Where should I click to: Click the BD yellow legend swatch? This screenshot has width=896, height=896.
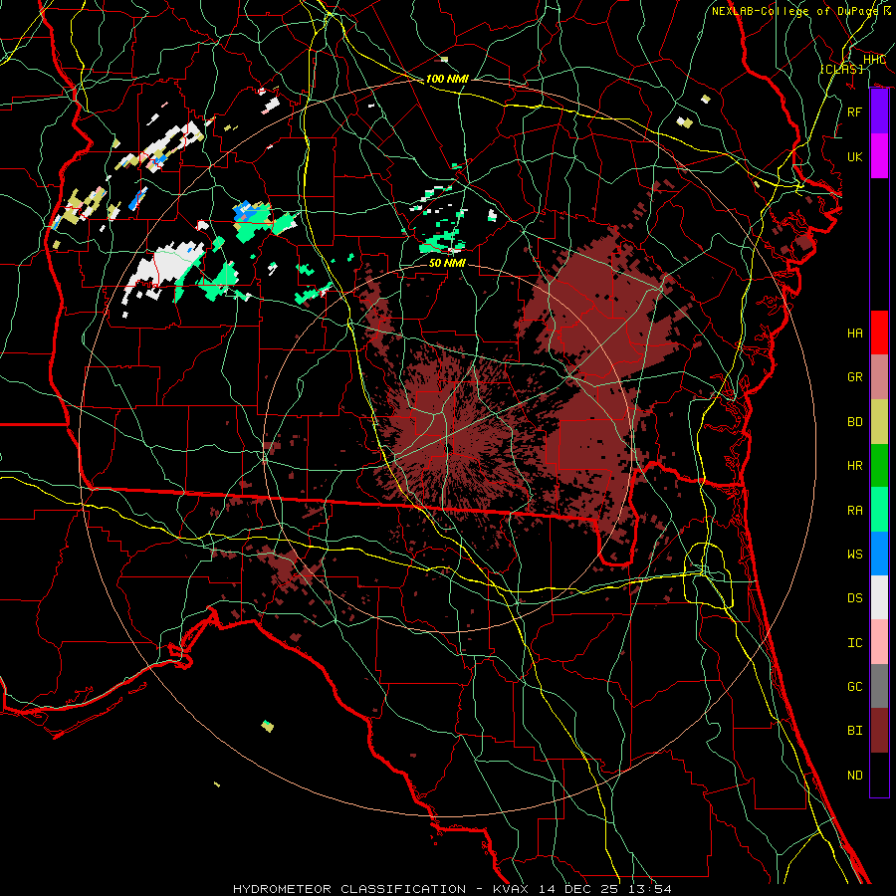(879, 421)
